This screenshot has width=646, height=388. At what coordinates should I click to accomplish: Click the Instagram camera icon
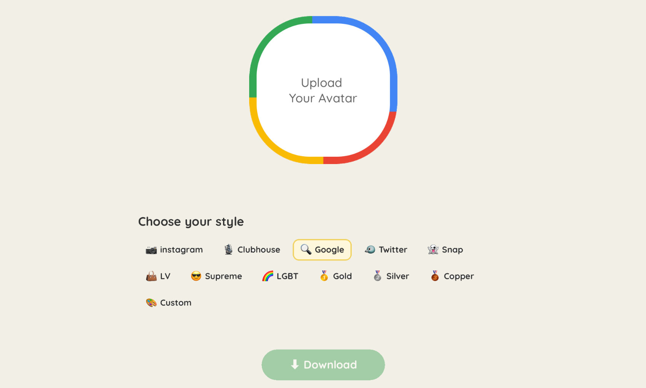pyautogui.click(x=151, y=250)
